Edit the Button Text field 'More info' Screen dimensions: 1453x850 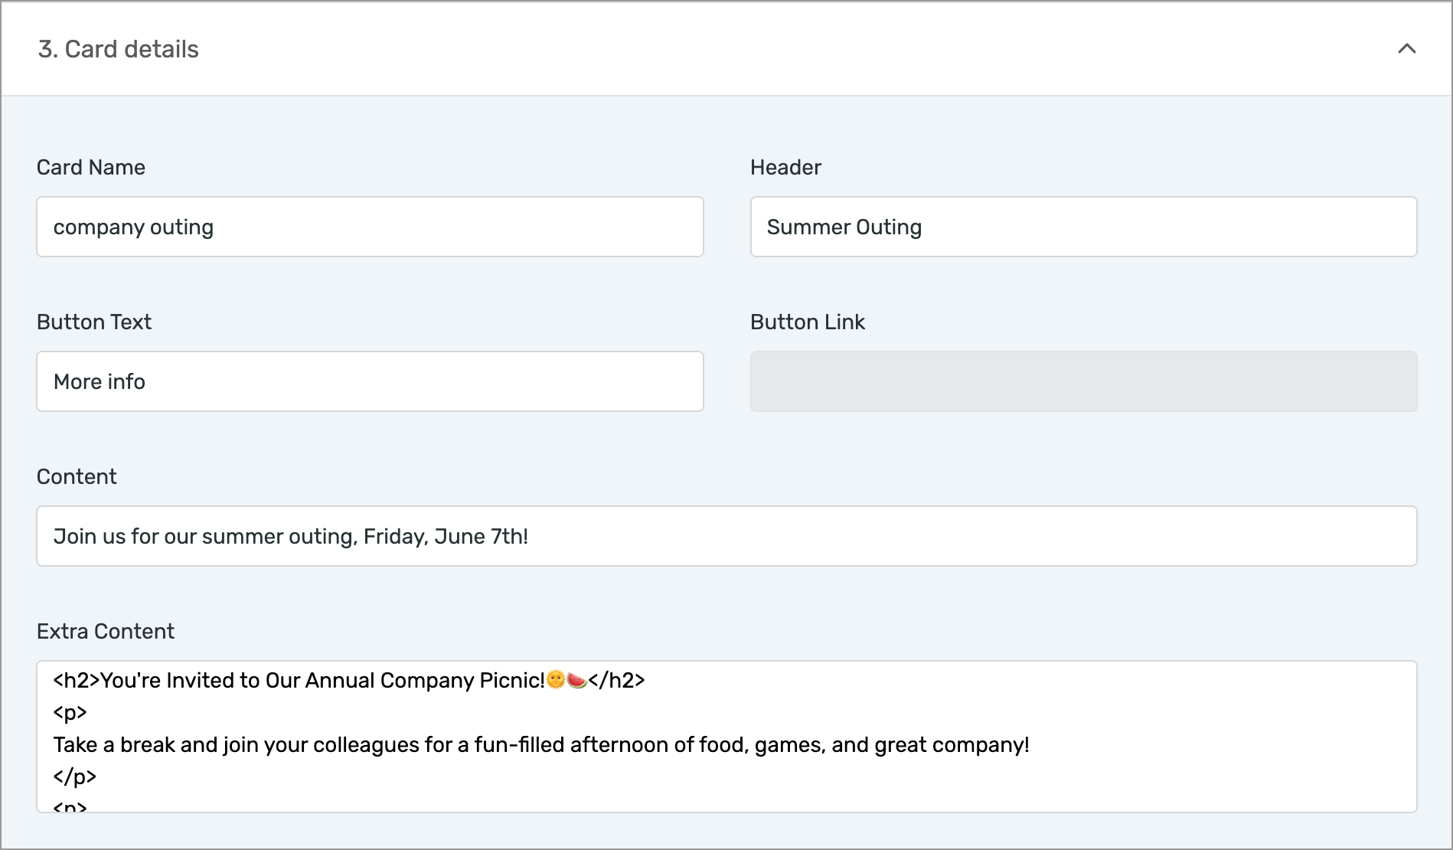pyautogui.click(x=370, y=381)
